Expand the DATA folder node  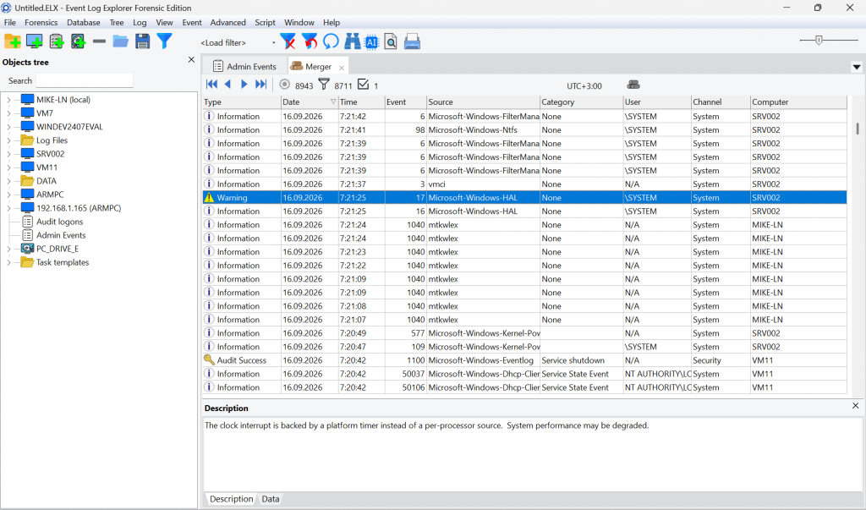(8, 181)
